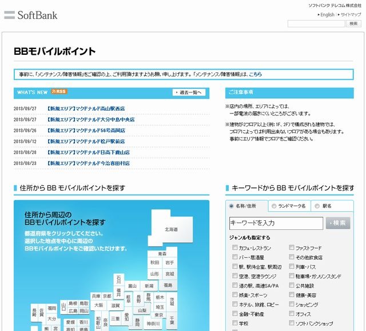
Task: Check the 駐車場・ガソリンスタンド box
Action: [292, 276]
